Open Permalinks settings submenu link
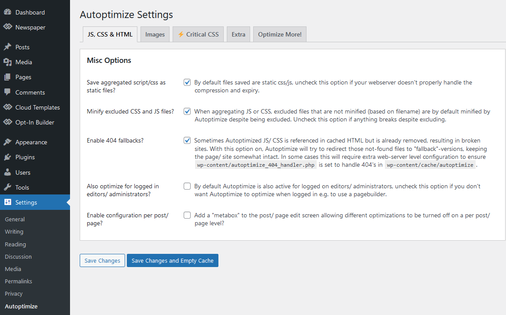Viewport: 506px width, 315px height. point(18,281)
